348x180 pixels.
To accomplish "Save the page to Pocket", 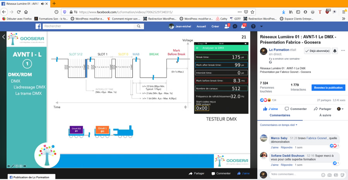I will point(246,12).
